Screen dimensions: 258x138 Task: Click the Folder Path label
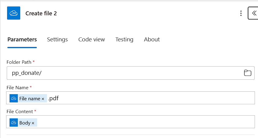(19, 62)
